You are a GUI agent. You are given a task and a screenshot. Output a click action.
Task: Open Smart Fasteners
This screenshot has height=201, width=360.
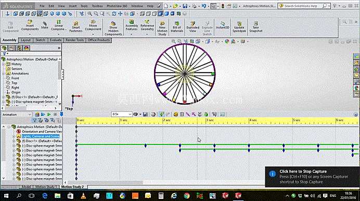coord(76,26)
